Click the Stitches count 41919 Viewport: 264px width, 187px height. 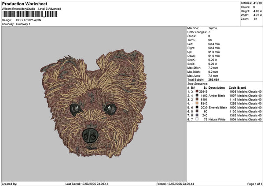pos(258,3)
